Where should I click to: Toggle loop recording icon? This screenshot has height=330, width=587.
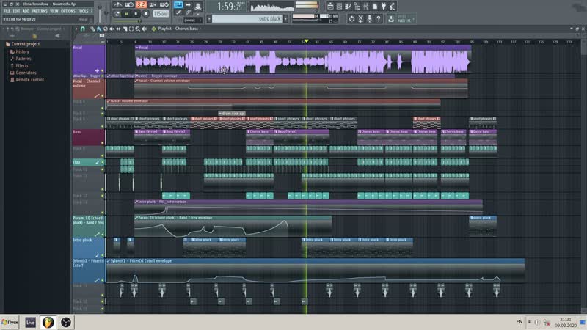[x=164, y=5]
